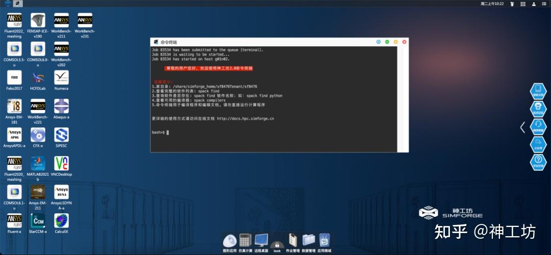The image size is (551, 255).
Task: Open the AnsysLSDYNA-a icon
Action: click(x=62, y=192)
